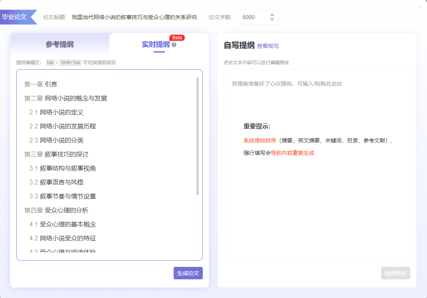Click the Beta badge on 实时提纲
This screenshot has height=298, width=427.
tap(177, 38)
